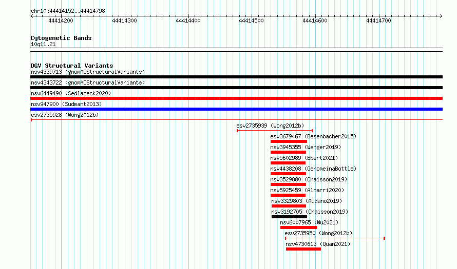This screenshot has width=457, height=269.
Task: Click the nsv4438208 GenomeinaBottle label
Action: pyautogui.click(x=313, y=169)
